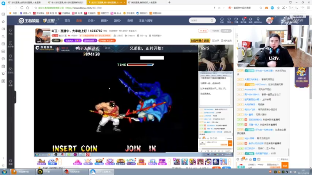
Task: Click the streamer avatar thumbnail
Action: coord(43,36)
